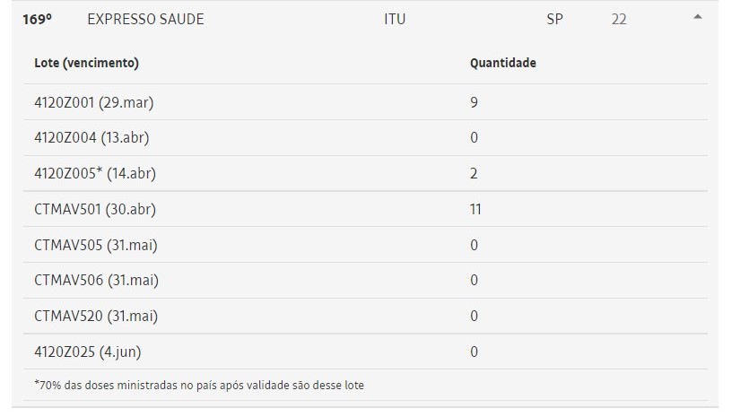Click the Lote (vencimento) column header
Screen dimensions: 740x417
[x=86, y=63]
